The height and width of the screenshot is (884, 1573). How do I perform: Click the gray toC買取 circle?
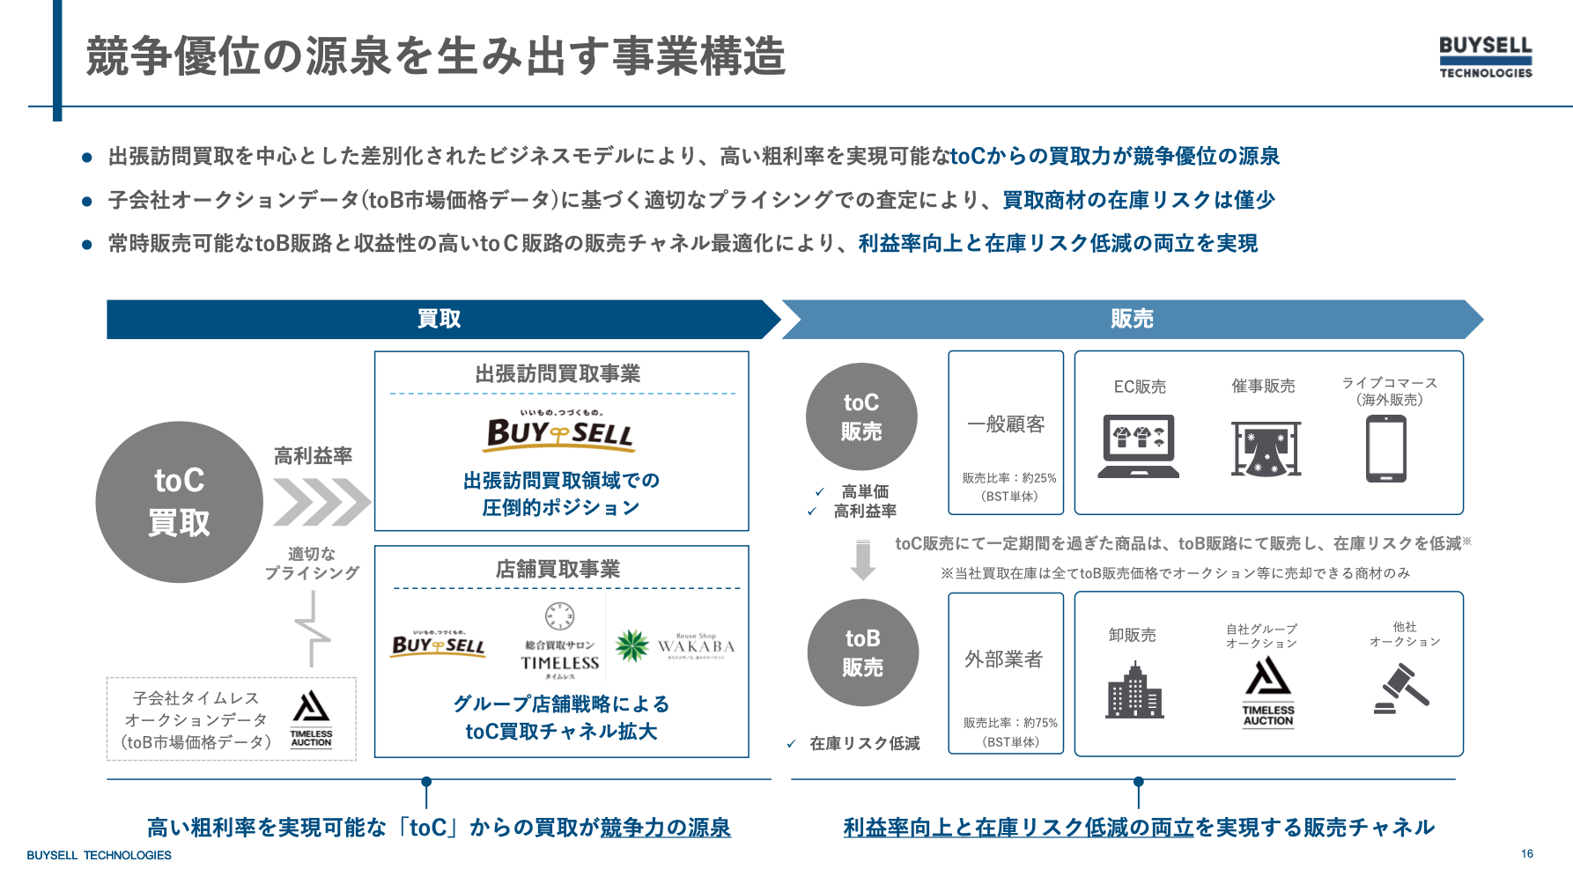coord(180,502)
